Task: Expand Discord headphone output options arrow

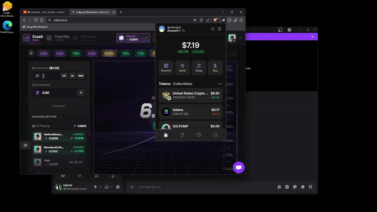Action: click(x=112, y=187)
